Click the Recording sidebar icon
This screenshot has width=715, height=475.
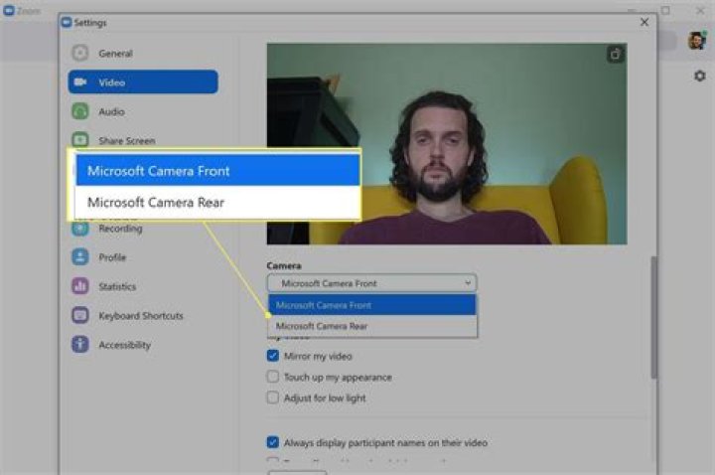[x=80, y=229]
